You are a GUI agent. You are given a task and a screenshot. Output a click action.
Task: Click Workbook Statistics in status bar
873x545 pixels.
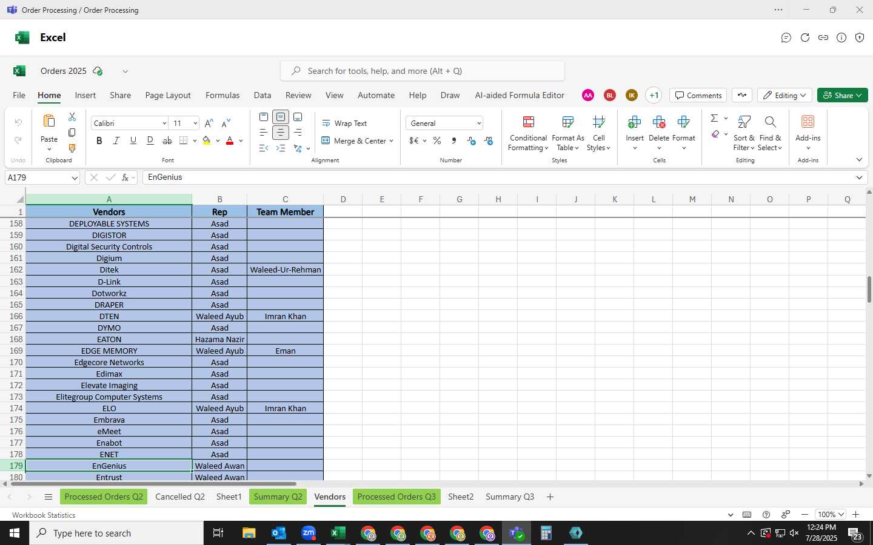[x=44, y=515]
